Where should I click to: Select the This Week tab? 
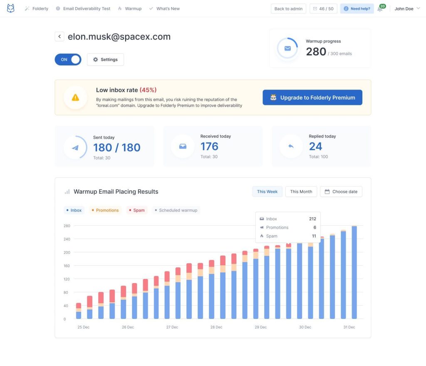[x=267, y=192]
